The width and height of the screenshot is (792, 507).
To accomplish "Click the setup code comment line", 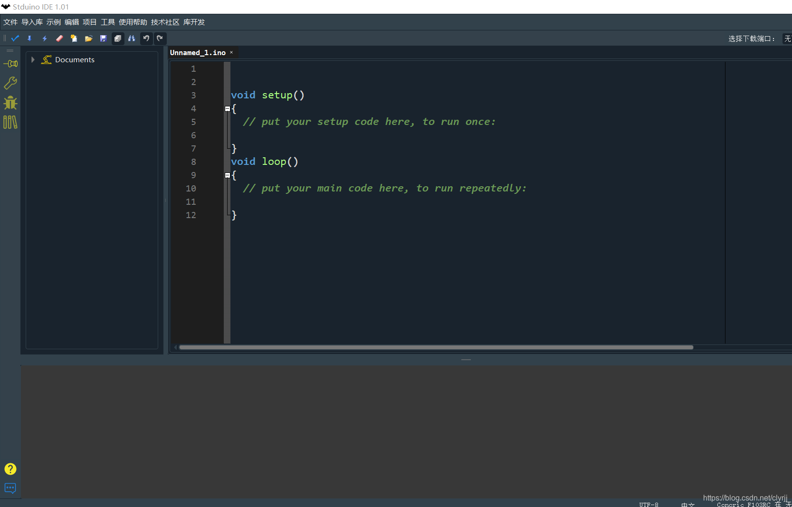I will [369, 122].
